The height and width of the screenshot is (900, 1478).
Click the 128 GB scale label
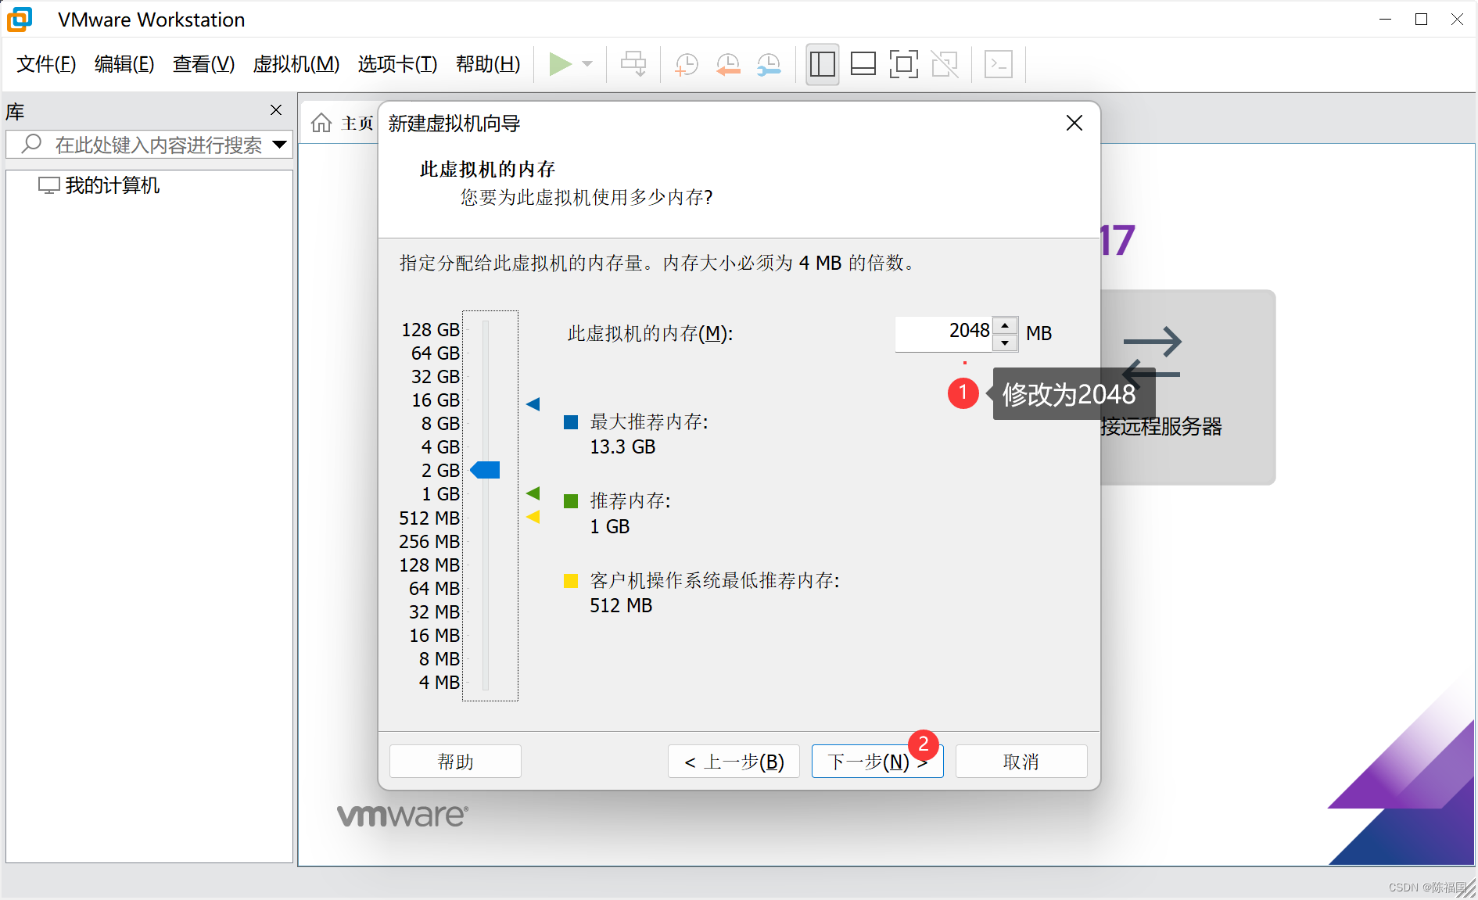click(430, 329)
